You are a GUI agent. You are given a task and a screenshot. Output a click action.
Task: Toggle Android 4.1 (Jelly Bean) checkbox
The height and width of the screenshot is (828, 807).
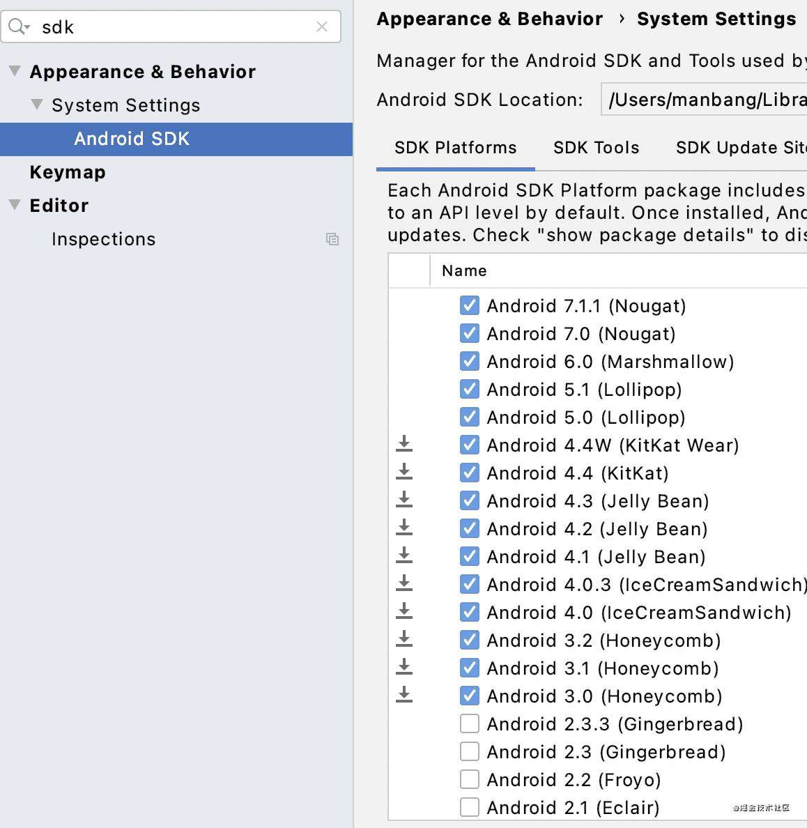[470, 557]
